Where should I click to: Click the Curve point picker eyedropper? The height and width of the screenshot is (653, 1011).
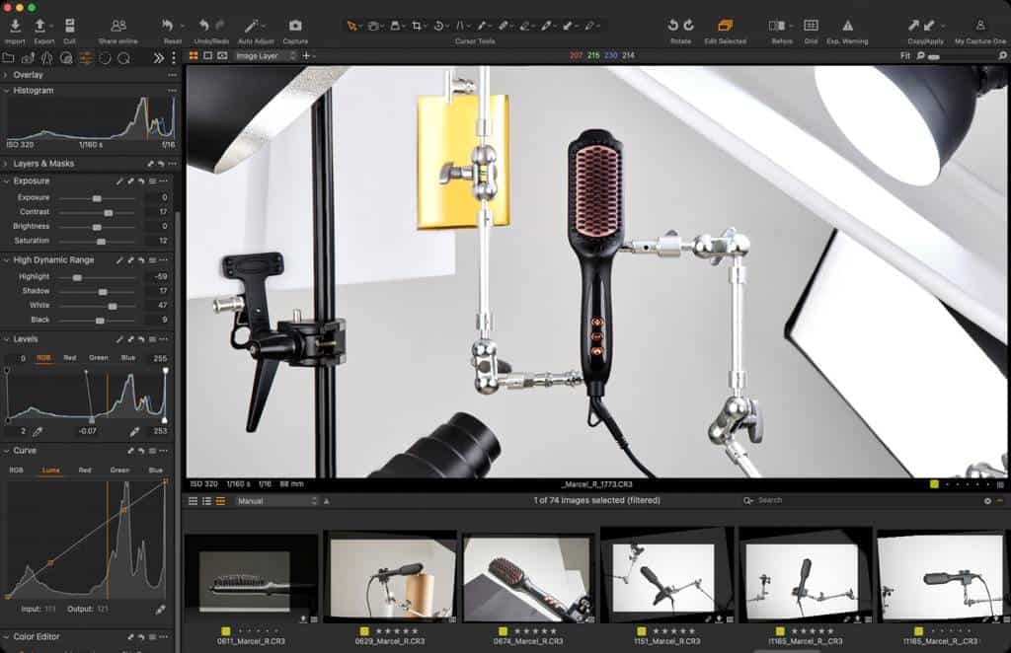click(x=160, y=609)
